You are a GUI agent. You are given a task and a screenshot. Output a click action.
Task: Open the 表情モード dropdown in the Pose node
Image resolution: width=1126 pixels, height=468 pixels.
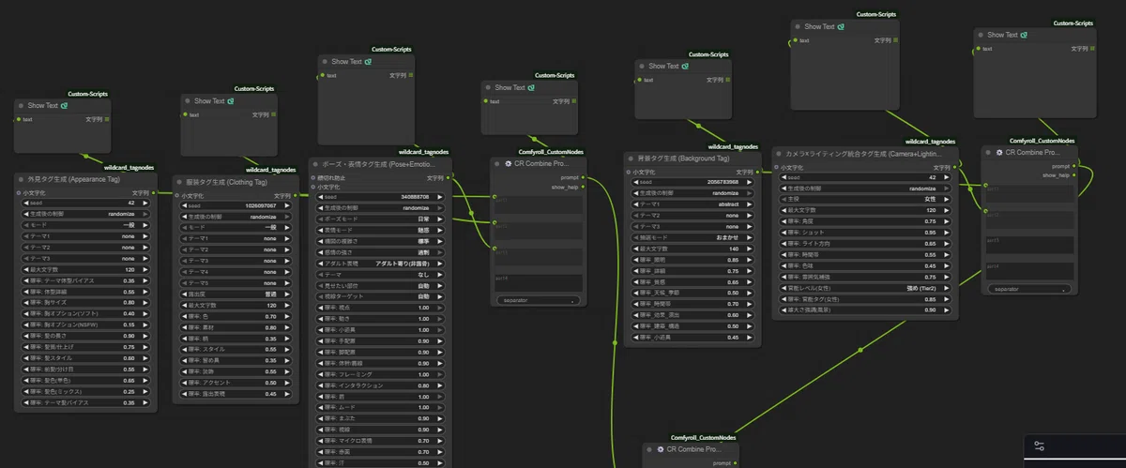[380, 230]
